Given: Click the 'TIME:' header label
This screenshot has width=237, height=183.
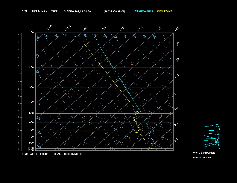Looking at the screenshot, I should pos(55,11).
